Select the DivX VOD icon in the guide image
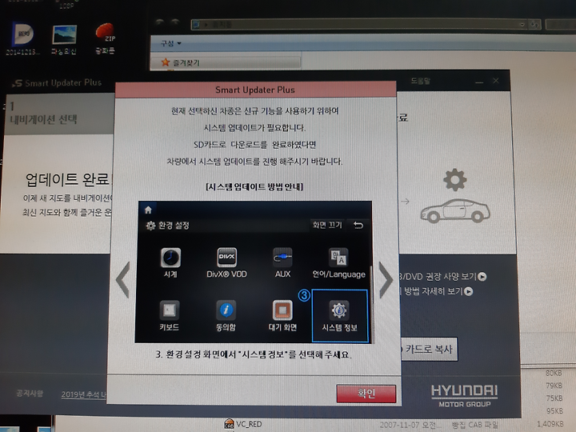The width and height of the screenshot is (576, 432). [x=226, y=262]
